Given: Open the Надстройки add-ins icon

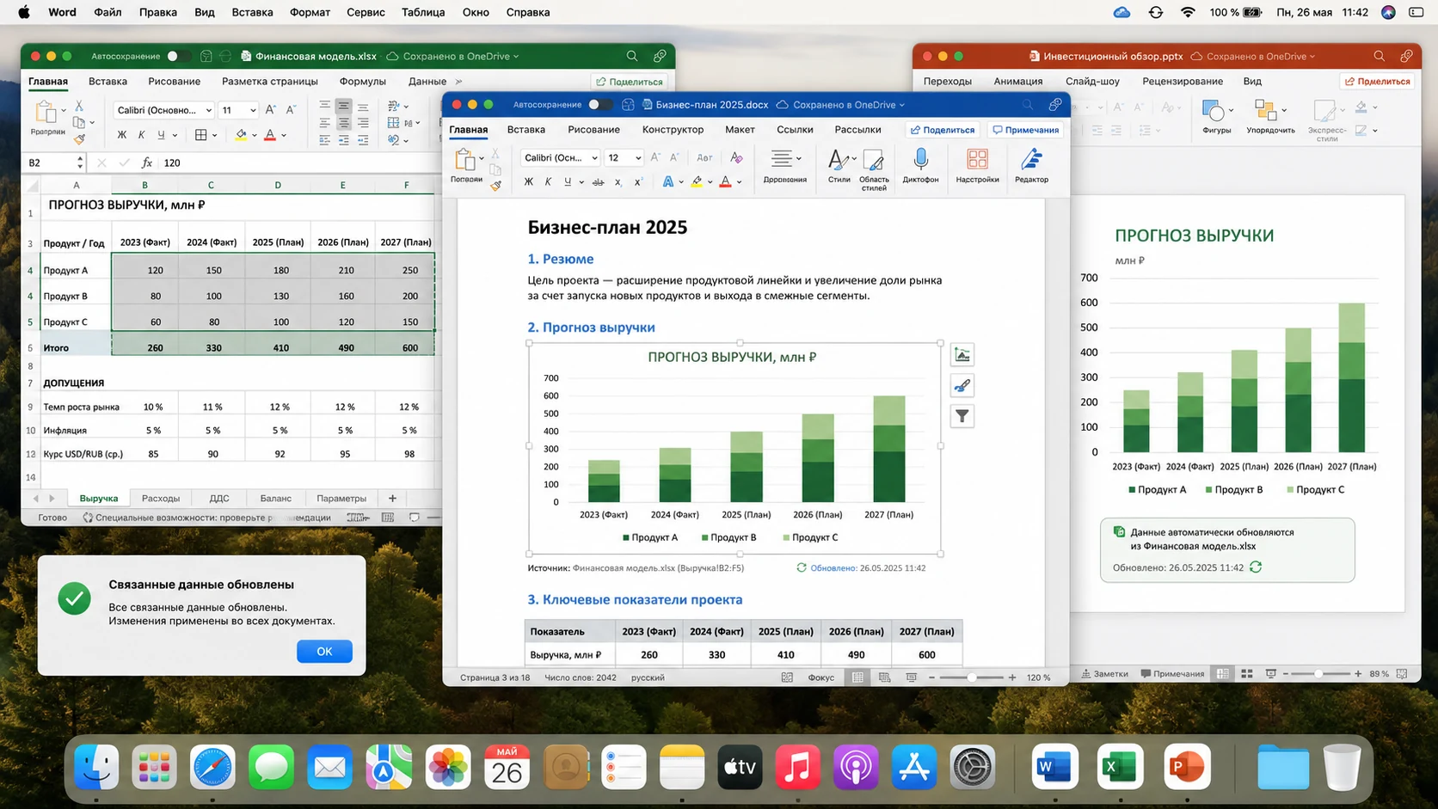Looking at the screenshot, I should 977,165.
